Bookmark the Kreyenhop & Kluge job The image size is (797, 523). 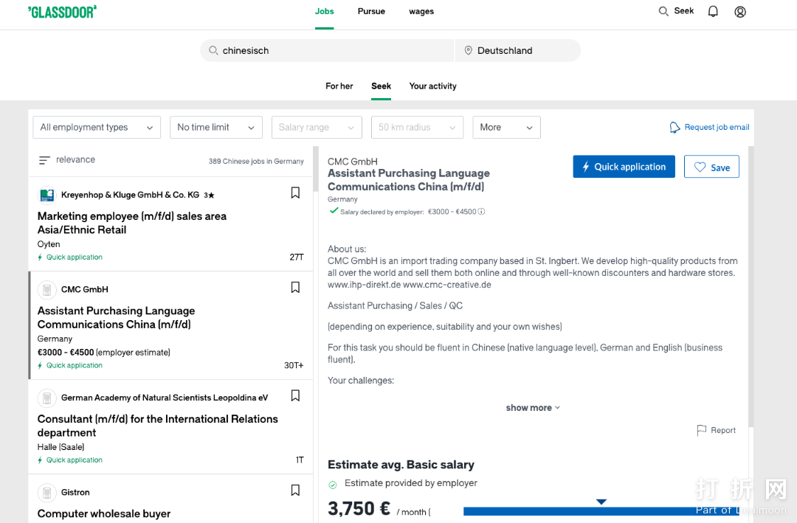[x=295, y=193]
